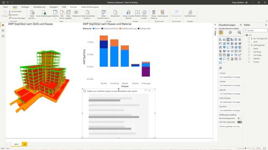Image resolution: width=268 pixels, height=150 pixels.
Task: Select the Python visual type
Action: point(236,55)
